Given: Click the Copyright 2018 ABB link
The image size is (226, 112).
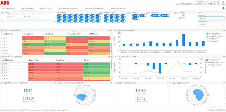Looking at the screenshot, I should pos(217,110).
